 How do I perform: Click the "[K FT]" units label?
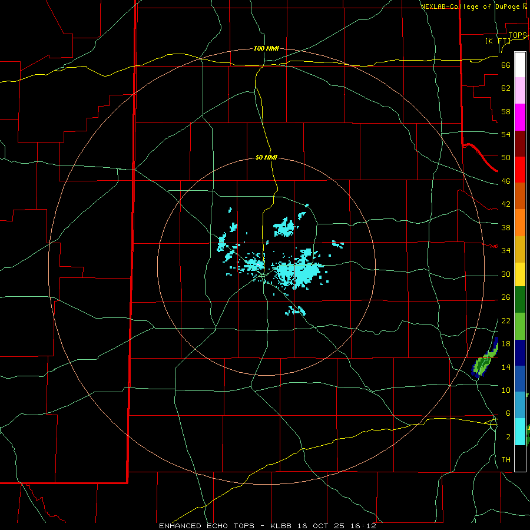(x=498, y=41)
